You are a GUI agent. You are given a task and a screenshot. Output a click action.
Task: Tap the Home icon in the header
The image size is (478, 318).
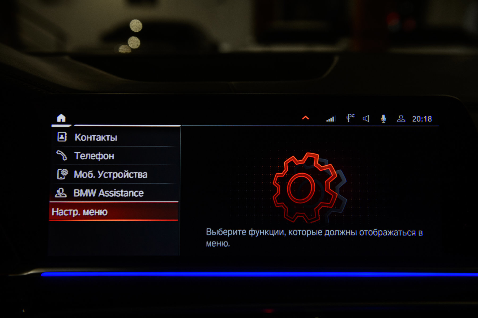(x=61, y=118)
